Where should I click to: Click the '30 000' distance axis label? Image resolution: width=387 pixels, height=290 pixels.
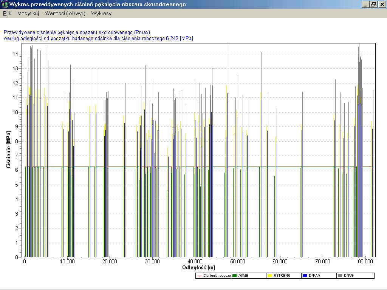click(152, 261)
